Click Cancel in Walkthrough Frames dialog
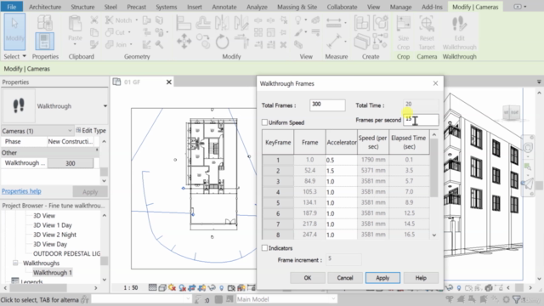The width and height of the screenshot is (544, 306). pos(345,278)
